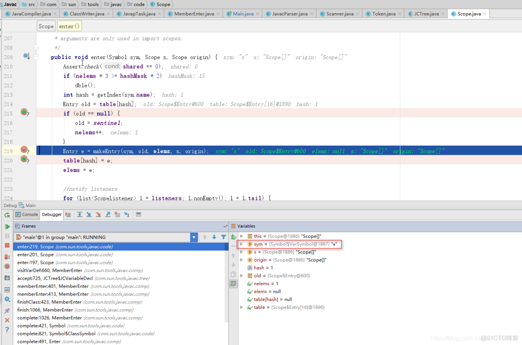Image resolution: width=522 pixels, height=345 pixels.
Task: Open the thread selector dropdown for main@1
Action: pos(194,237)
